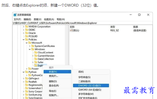Click the Microsoft folder icon

click(30, 43)
